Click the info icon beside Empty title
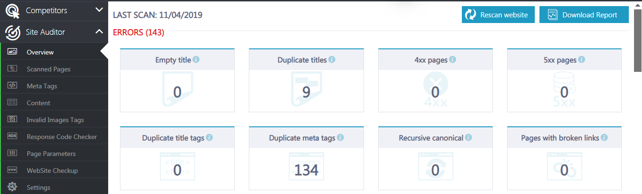This screenshot has width=642, height=194. coord(196,60)
